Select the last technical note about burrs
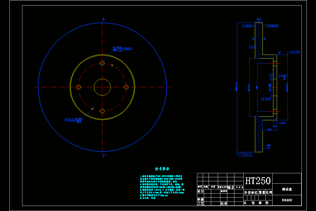 [x=148, y=198]
